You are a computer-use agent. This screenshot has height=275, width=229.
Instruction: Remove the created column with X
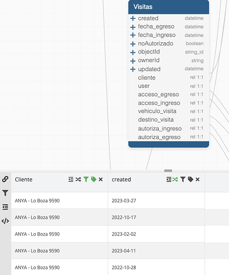[x=198, y=179]
